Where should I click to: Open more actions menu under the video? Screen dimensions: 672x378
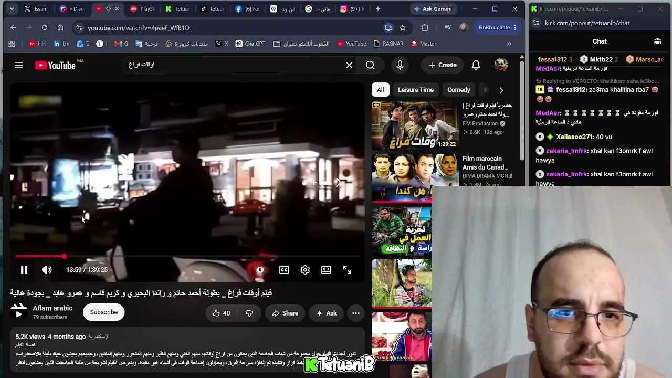tap(356, 313)
